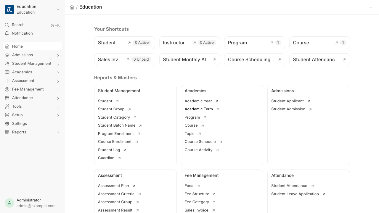Open the three-dots menu at top right
This screenshot has height=213, width=379.
pos(370,7)
